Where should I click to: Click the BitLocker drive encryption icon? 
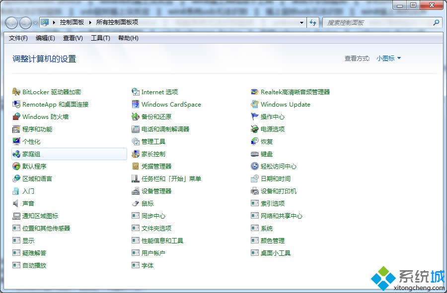tap(16, 92)
